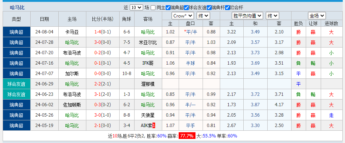Click 布洛马波 home team on 24-07-20
345x143 pixels.
tap(72, 53)
